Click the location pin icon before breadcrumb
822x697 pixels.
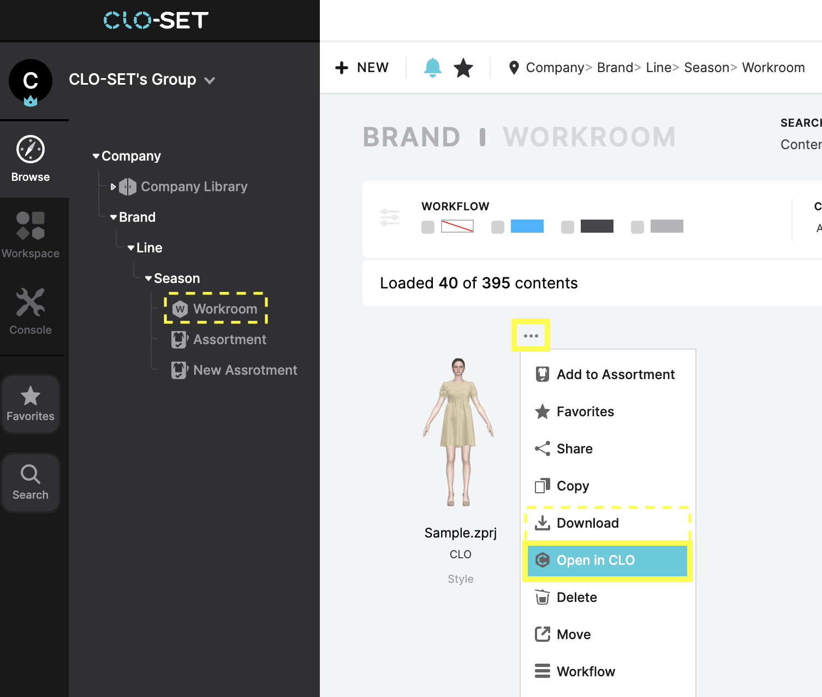[514, 68]
